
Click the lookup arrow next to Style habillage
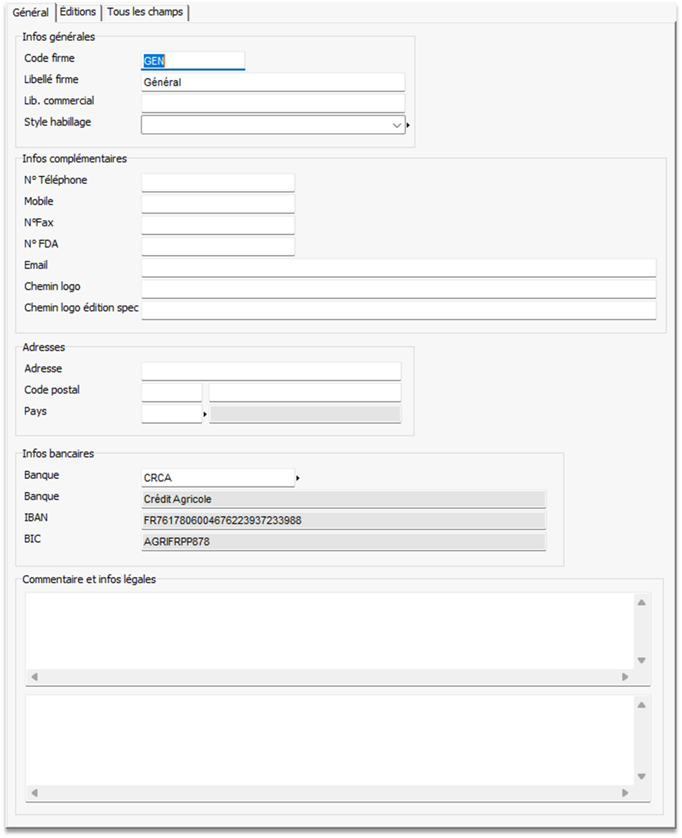408,125
